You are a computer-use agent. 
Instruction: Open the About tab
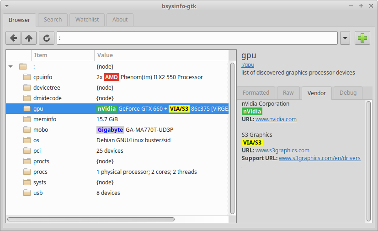pyautogui.click(x=120, y=20)
